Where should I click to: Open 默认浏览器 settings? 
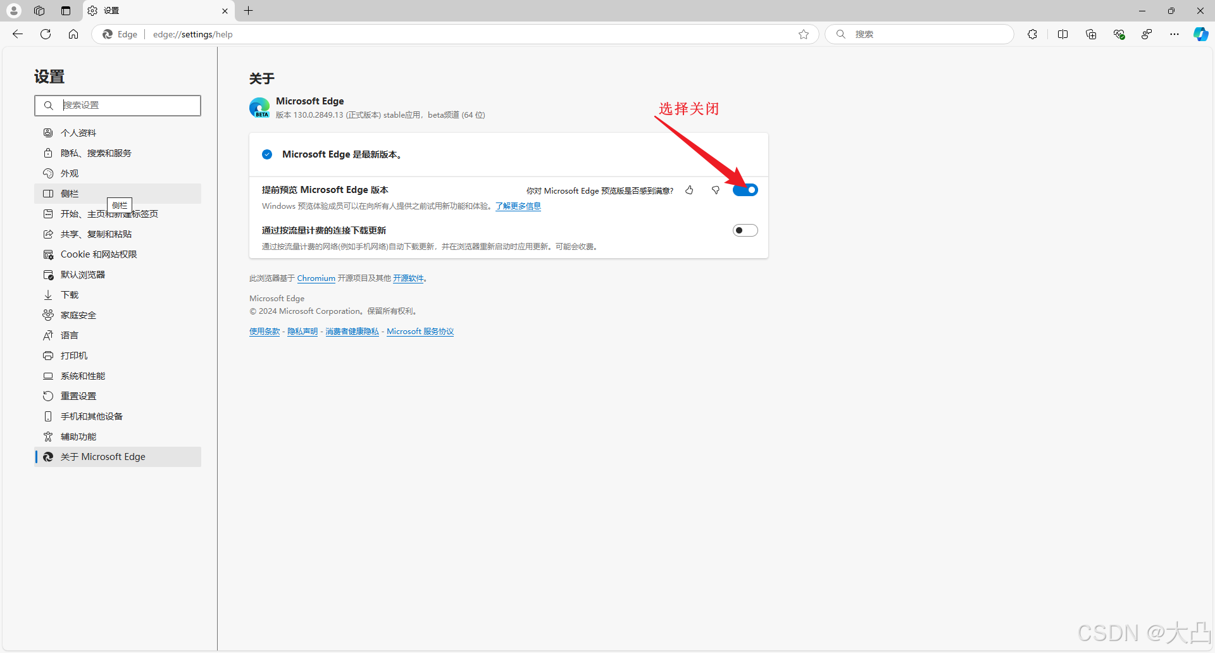(118, 275)
